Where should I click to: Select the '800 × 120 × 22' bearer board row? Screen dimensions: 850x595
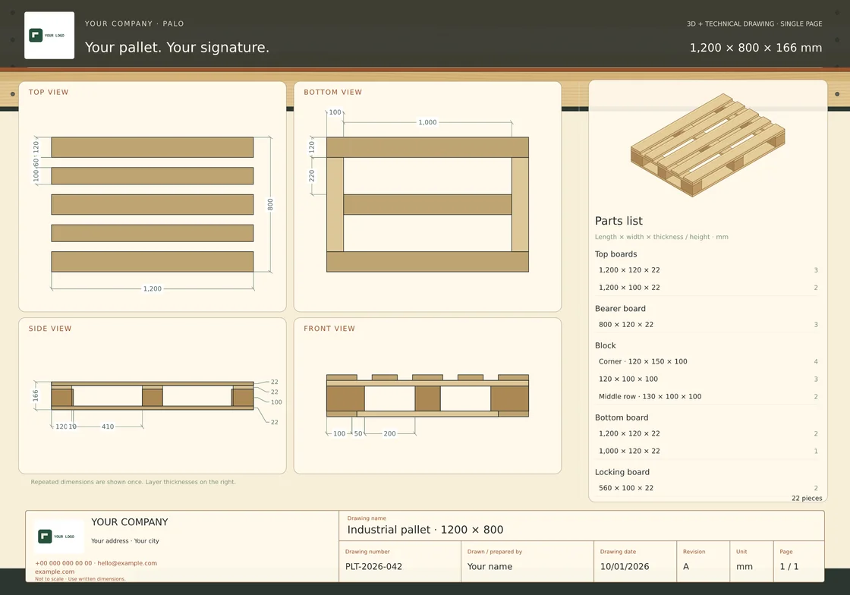(707, 325)
